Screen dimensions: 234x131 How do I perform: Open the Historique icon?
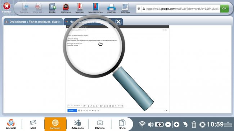click(66, 8)
